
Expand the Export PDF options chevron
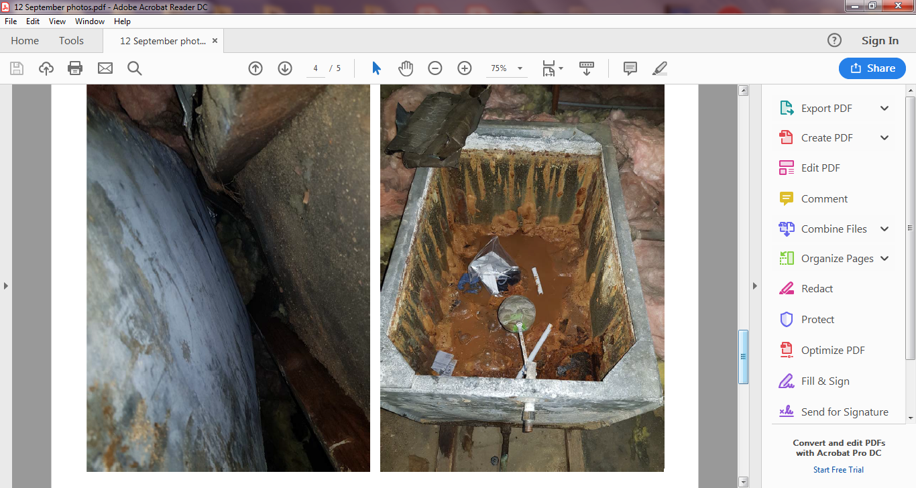point(884,109)
